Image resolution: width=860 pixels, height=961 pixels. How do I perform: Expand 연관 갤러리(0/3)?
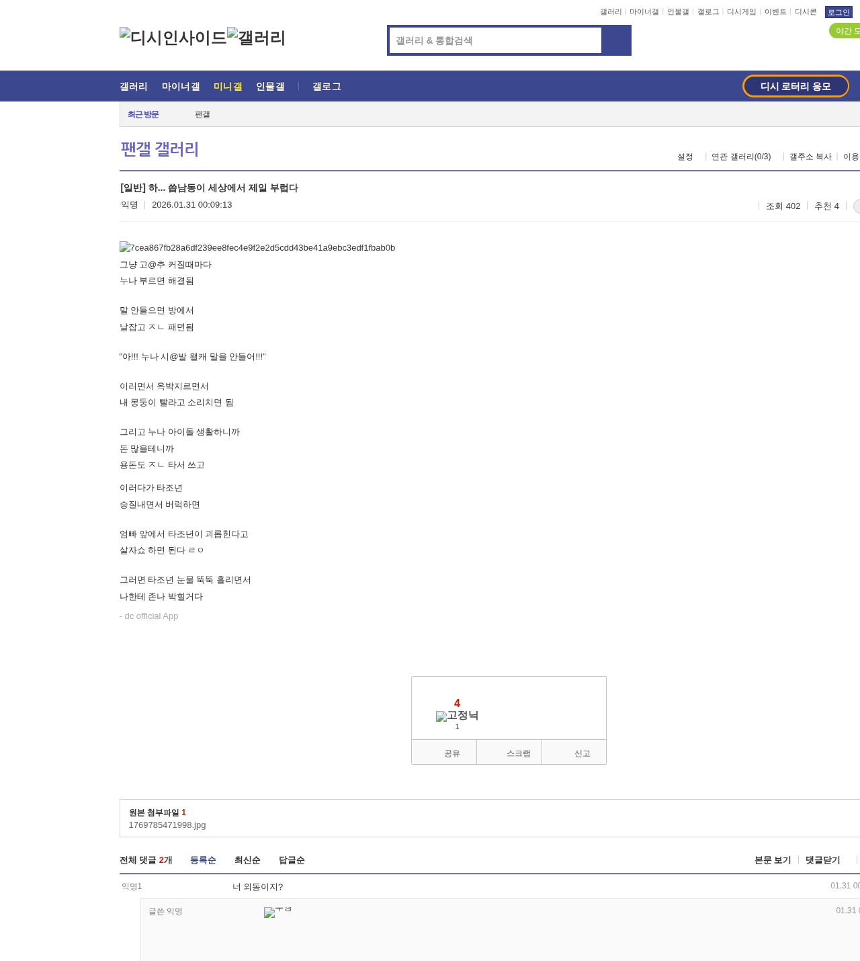point(740,157)
